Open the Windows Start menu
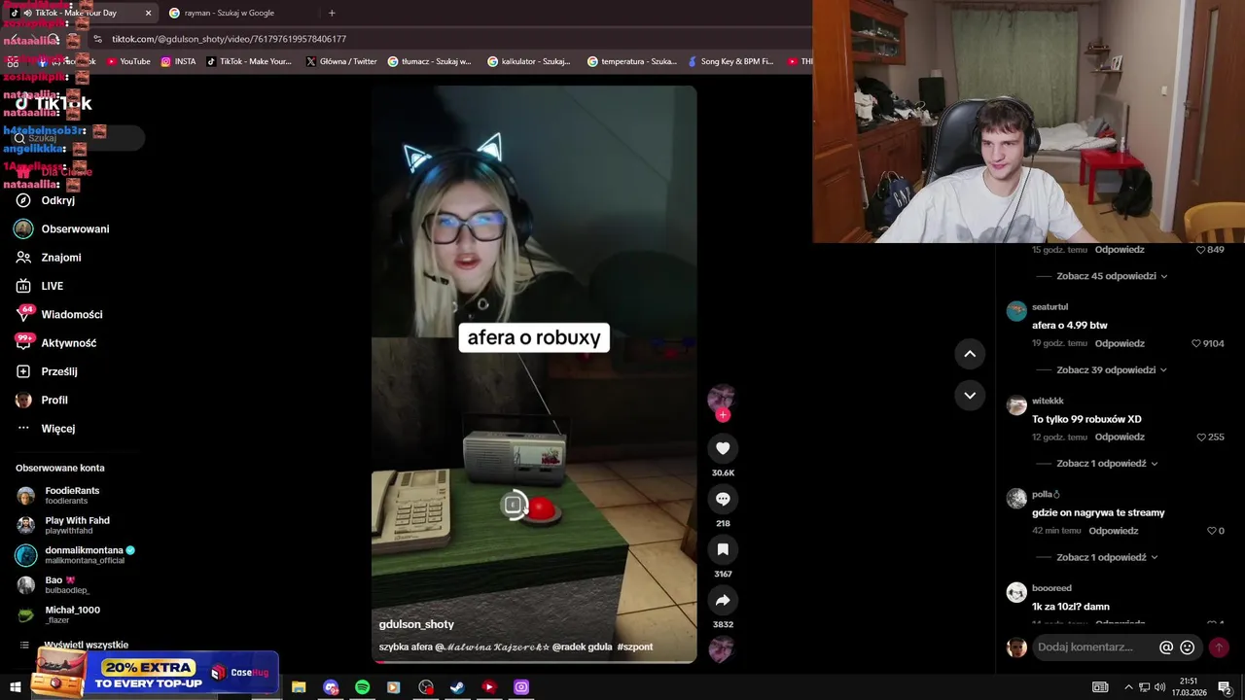Screen dimensions: 1245x700 (x=15, y=687)
